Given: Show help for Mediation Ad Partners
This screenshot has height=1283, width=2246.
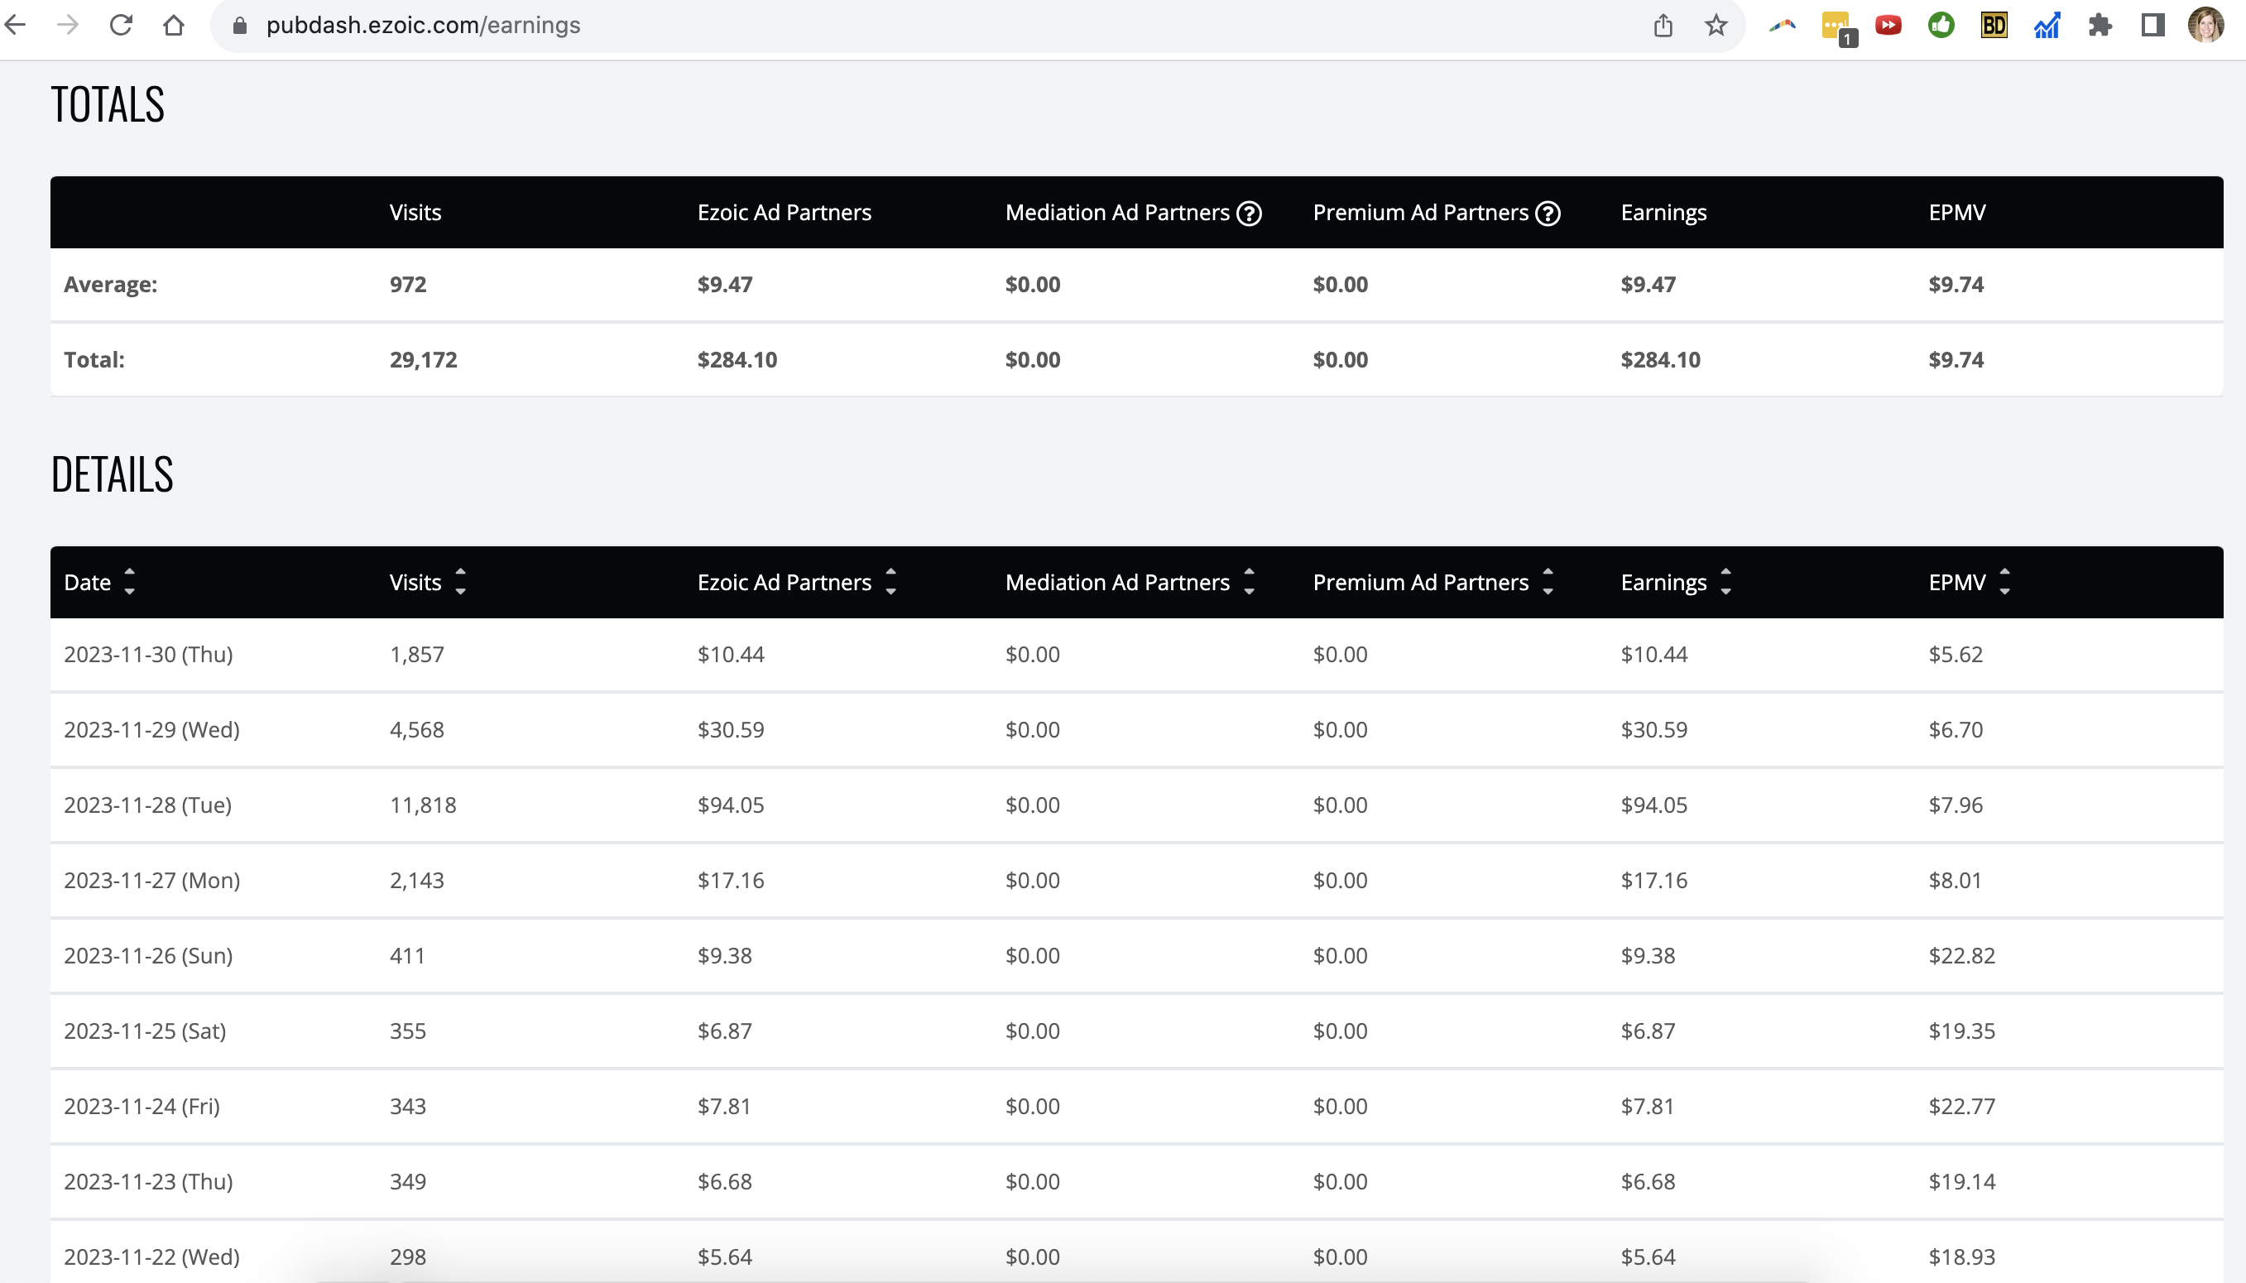Looking at the screenshot, I should click(1249, 214).
